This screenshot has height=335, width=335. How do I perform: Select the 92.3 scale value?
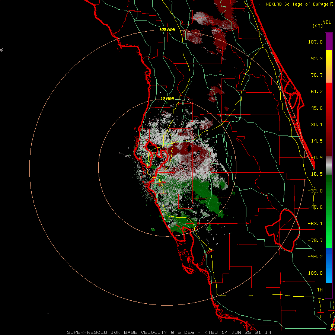[317, 58]
